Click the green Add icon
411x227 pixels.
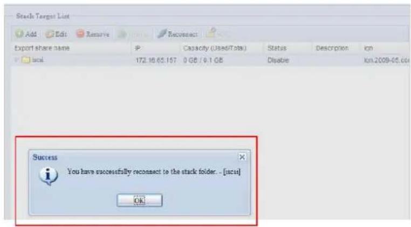19,33
